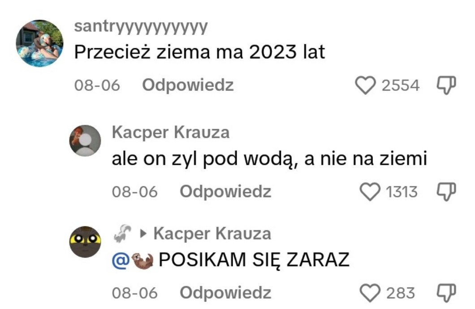475x309 pixels.
Task: Open Kacper Krauza's avatar
Action: pyautogui.click(x=85, y=140)
